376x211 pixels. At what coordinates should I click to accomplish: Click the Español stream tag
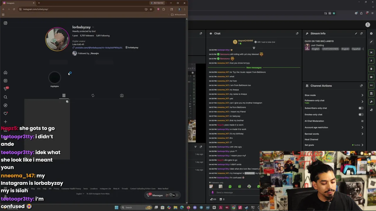click(356, 49)
